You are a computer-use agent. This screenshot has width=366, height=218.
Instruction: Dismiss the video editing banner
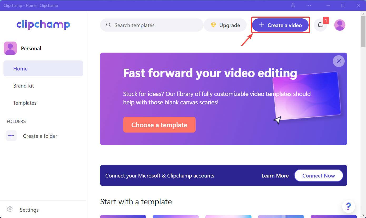(x=339, y=61)
